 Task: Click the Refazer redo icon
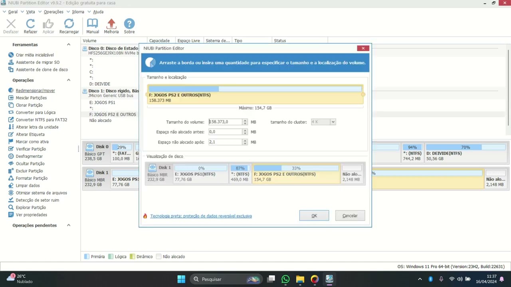pos(30,24)
